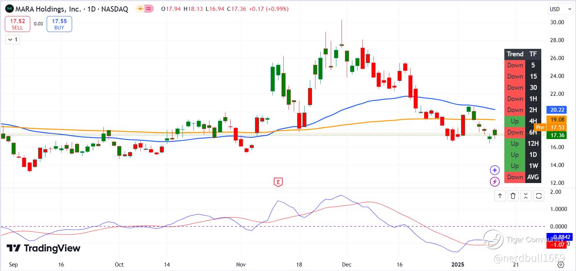Click the Nov label on time axis
The height and width of the screenshot is (271, 576).
tap(241, 264)
